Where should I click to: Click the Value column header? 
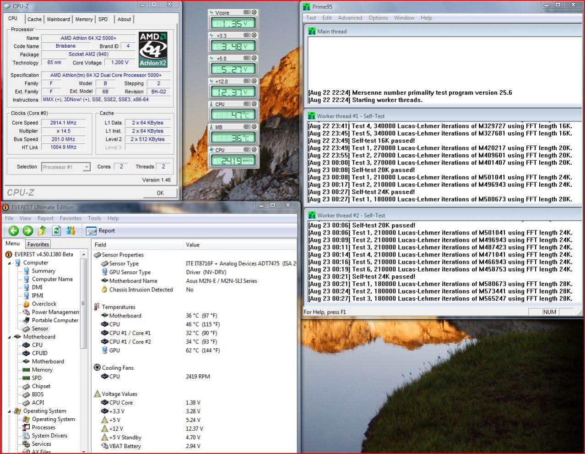(240, 245)
